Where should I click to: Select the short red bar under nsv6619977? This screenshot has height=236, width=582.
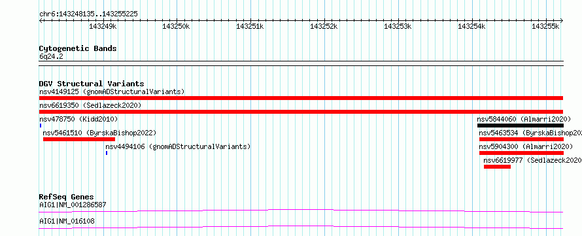pyautogui.click(x=497, y=167)
